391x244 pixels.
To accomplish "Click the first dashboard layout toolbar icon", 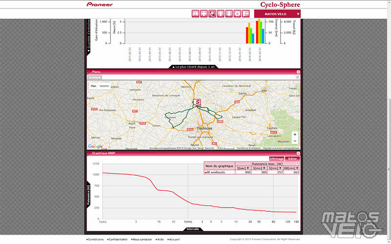I will click(195, 14).
